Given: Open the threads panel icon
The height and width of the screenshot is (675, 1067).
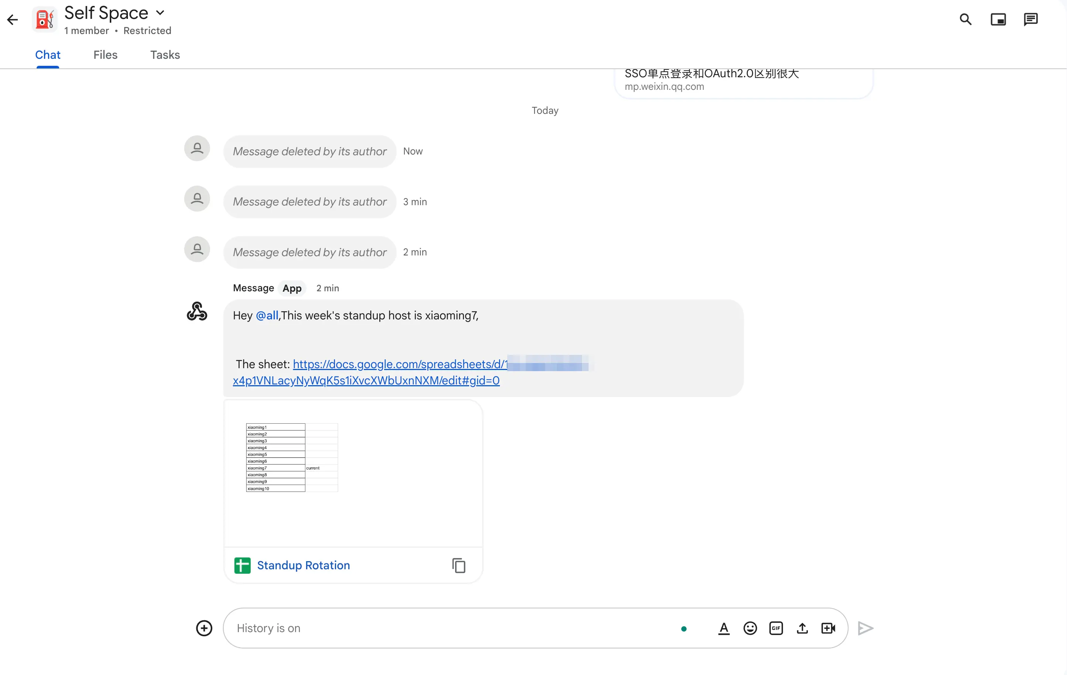Looking at the screenshot, I should tap(1031, 20).
